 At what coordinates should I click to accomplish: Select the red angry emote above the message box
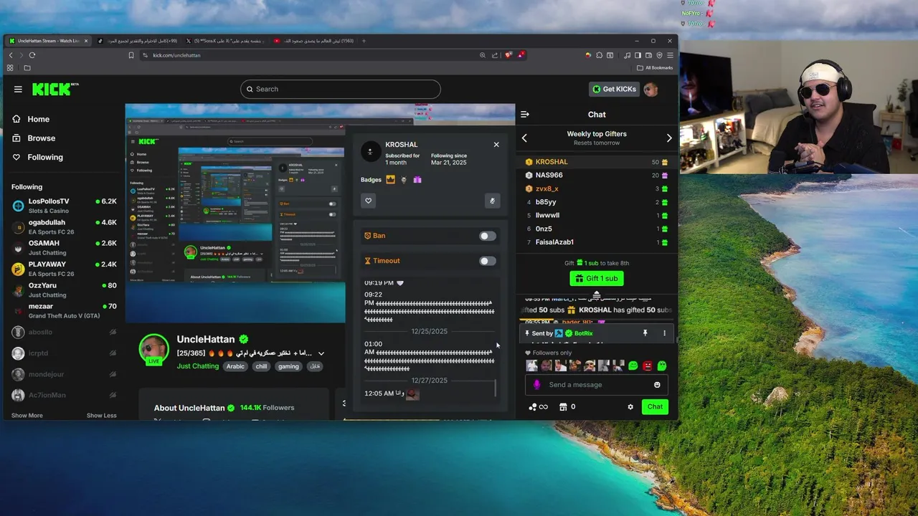pyautogui.click(x=648, y=365)
